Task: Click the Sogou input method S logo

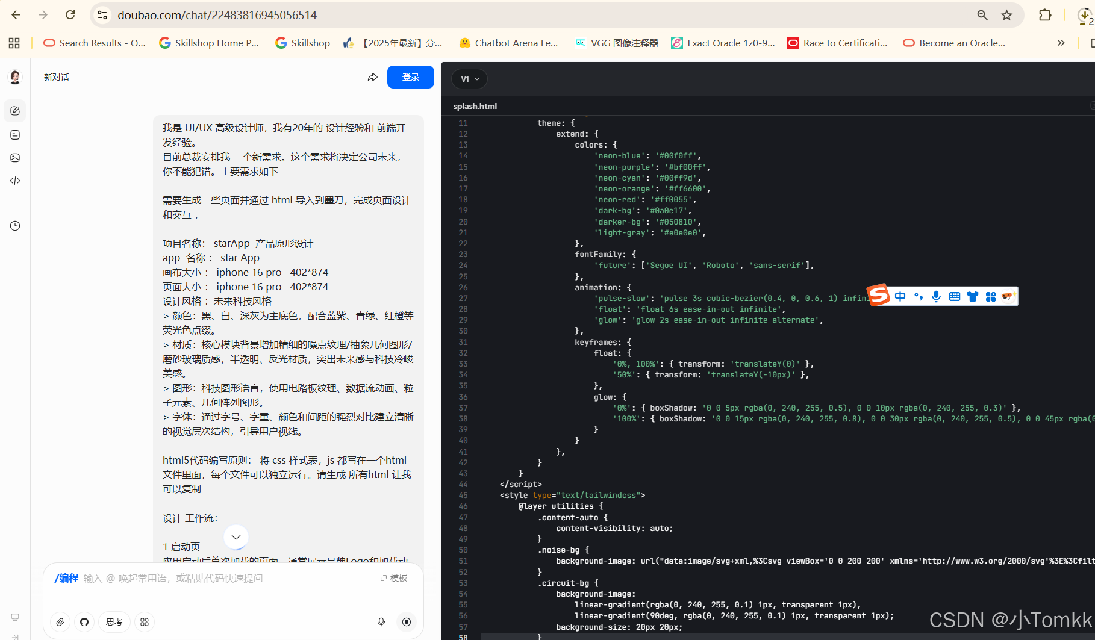Action: (879, 295)
